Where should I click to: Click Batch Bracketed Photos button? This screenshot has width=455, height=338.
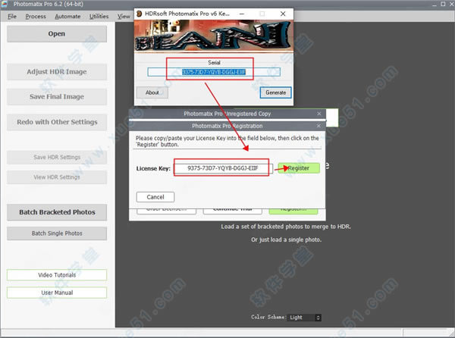pyautogui.click(x=57, y=212)
